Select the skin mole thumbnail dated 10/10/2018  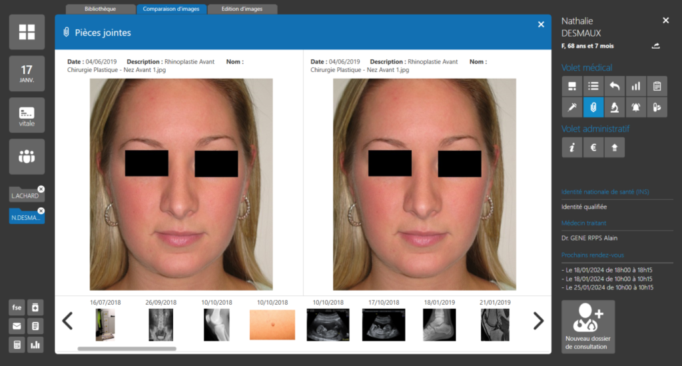pyautogui.click(x=272, y=325)
